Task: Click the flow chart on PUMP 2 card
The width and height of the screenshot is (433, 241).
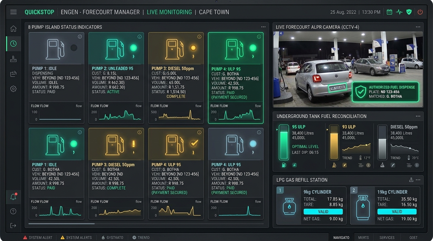Action: pyautogui.click(x=120, y=115)
